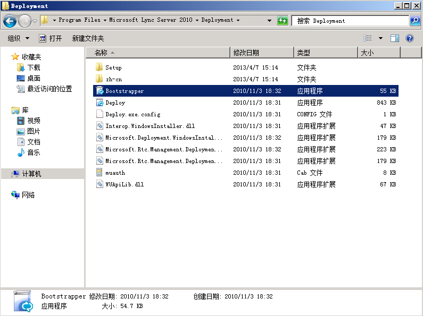Click the WUApiLib.dll file icon
423x316 pixels.
pyautogui.click(x=99, y=184)
